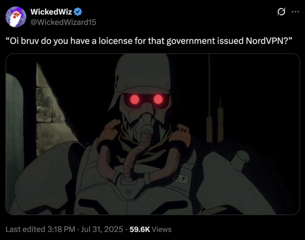Open the WickedWiz display name link
The height and width of the screenshot is (240, 305).
(51, 12)
